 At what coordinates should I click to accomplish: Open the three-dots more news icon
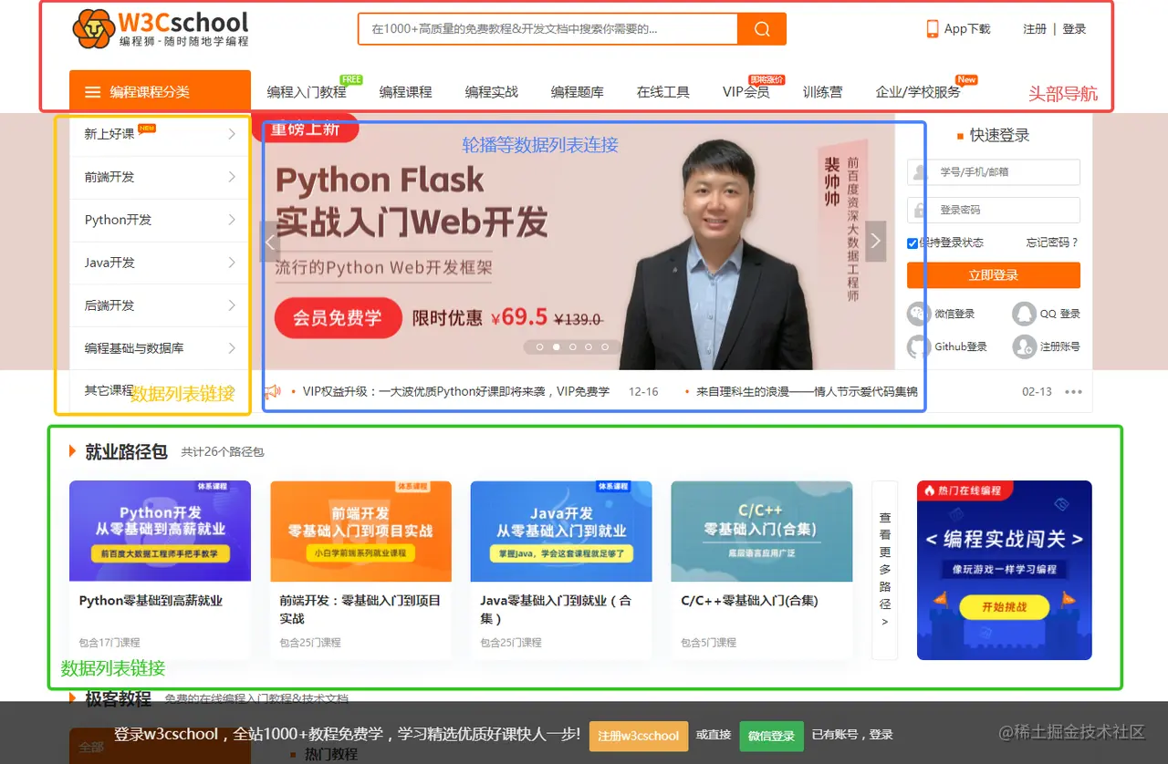click(x=1073, y=392)
